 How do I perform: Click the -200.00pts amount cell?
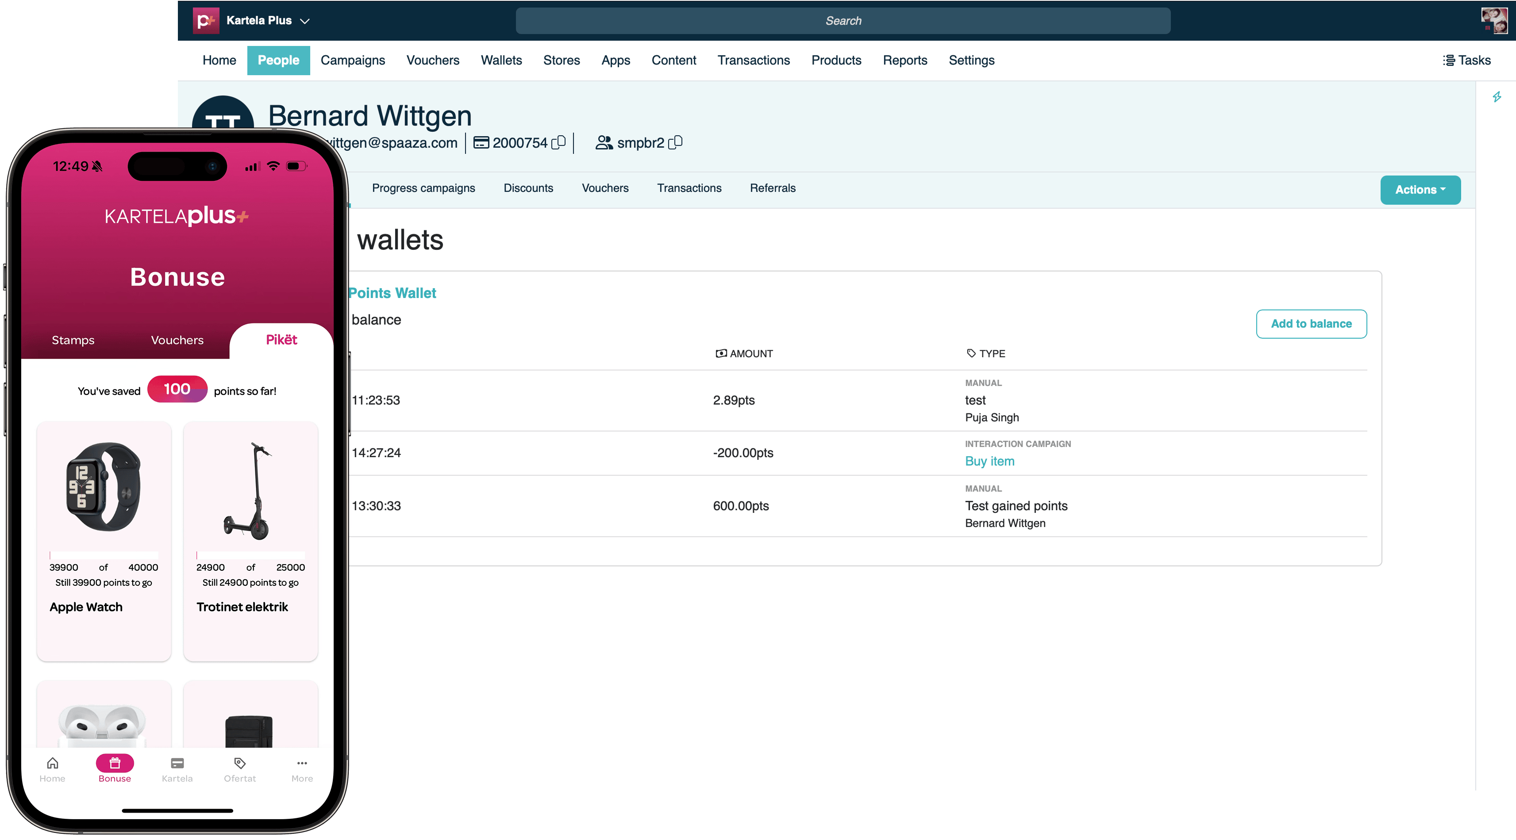[x=743, y=453]
